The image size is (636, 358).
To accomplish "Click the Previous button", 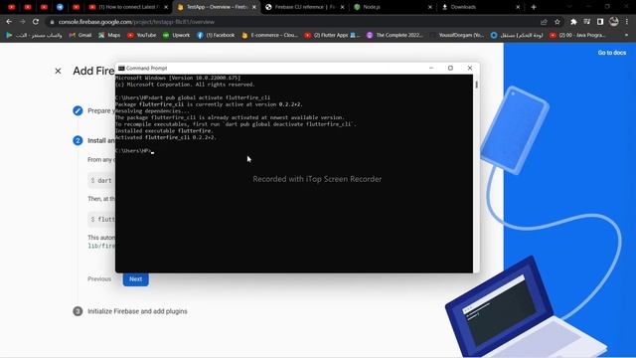I will (99, 279).
